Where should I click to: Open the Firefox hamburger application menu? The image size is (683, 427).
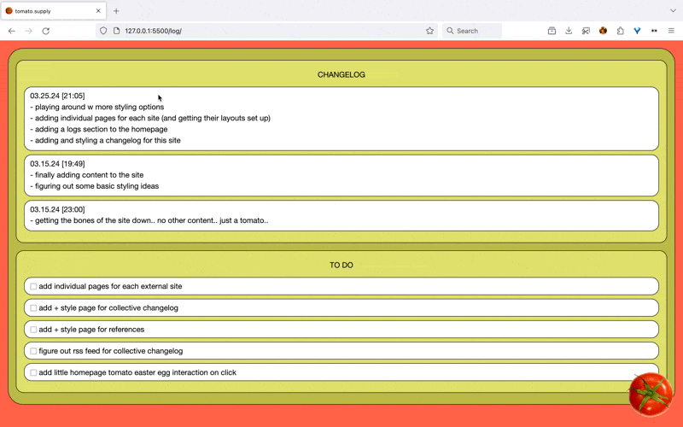(x=671, y=31)
